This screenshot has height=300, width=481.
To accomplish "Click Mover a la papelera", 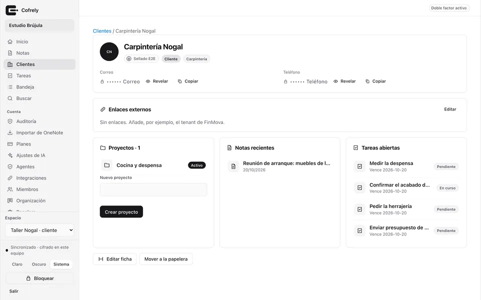I will (166, 259).
